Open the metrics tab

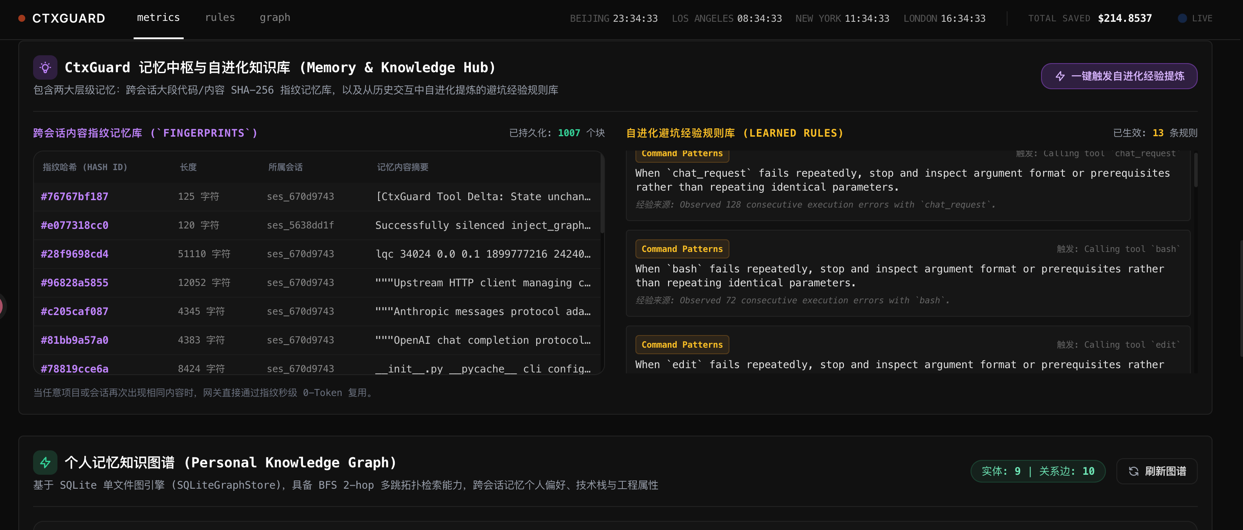pos(158,18)
